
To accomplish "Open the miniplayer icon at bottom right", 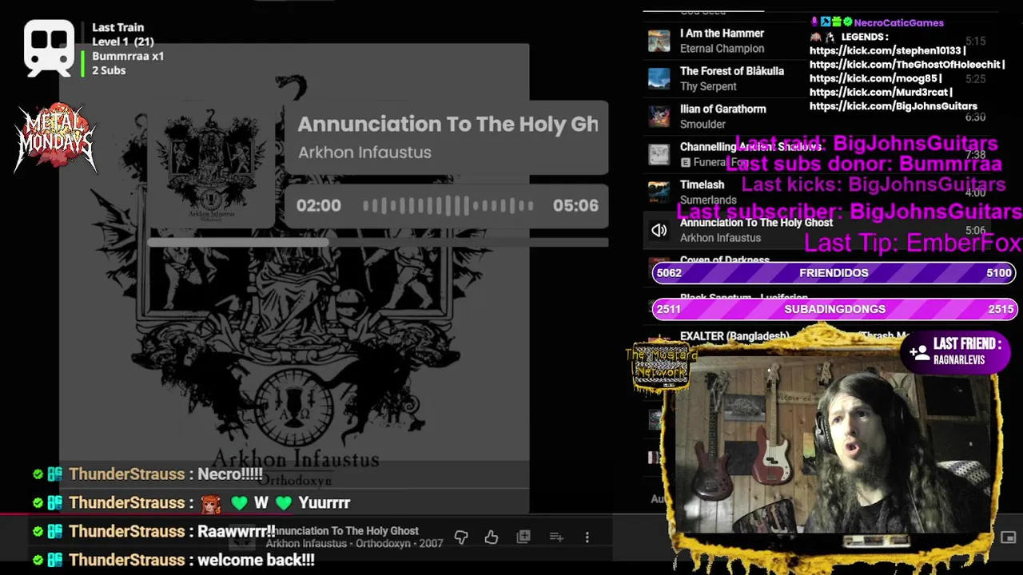I will coord(1009,537).
